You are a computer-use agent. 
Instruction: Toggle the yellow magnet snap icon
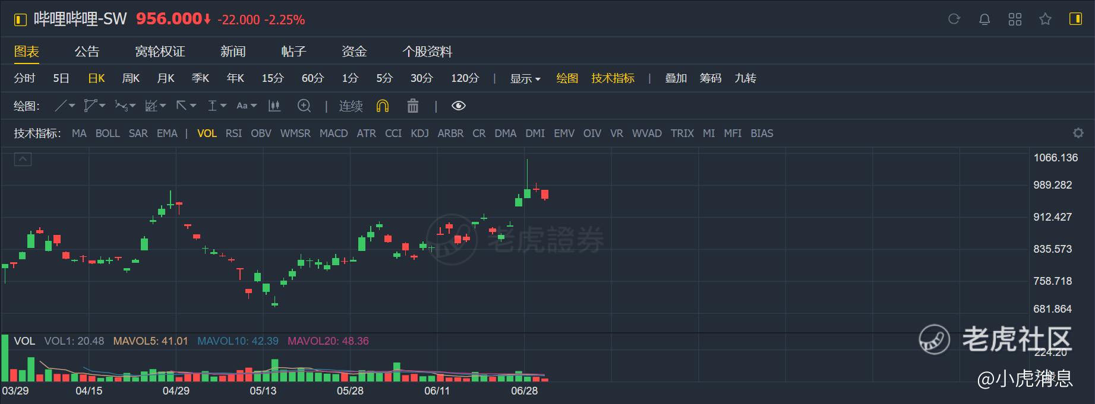coord(383,106)
